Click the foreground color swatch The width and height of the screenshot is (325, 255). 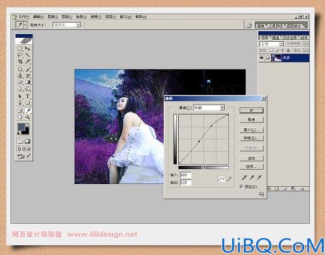pos(21,127)
